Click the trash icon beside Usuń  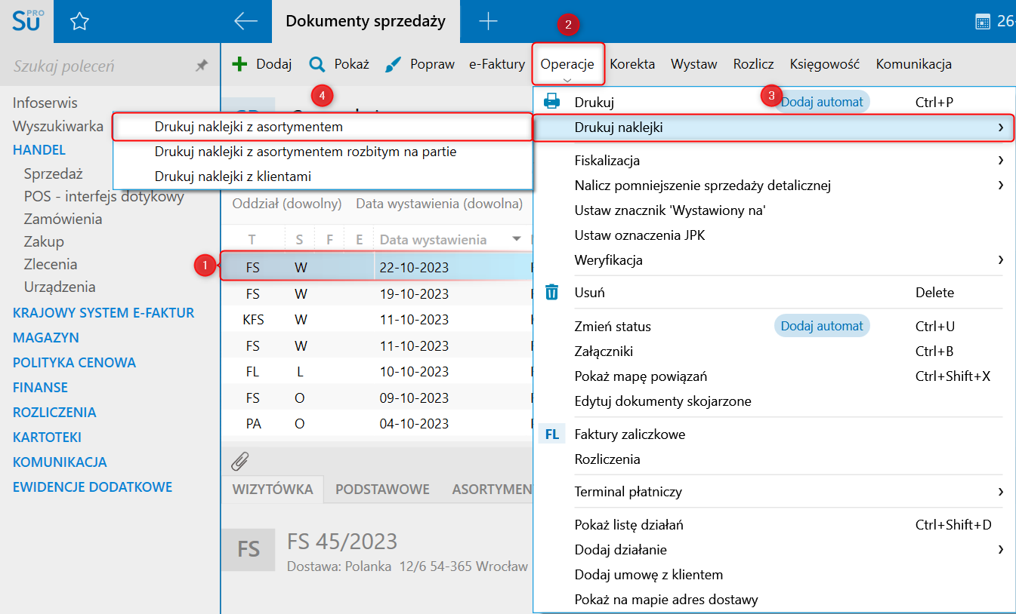(x=552, y=292)
